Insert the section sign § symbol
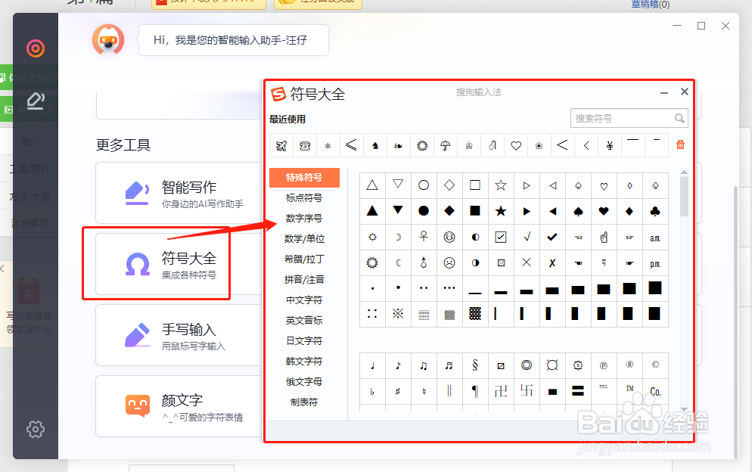752x472 pixels. point(475,365)
